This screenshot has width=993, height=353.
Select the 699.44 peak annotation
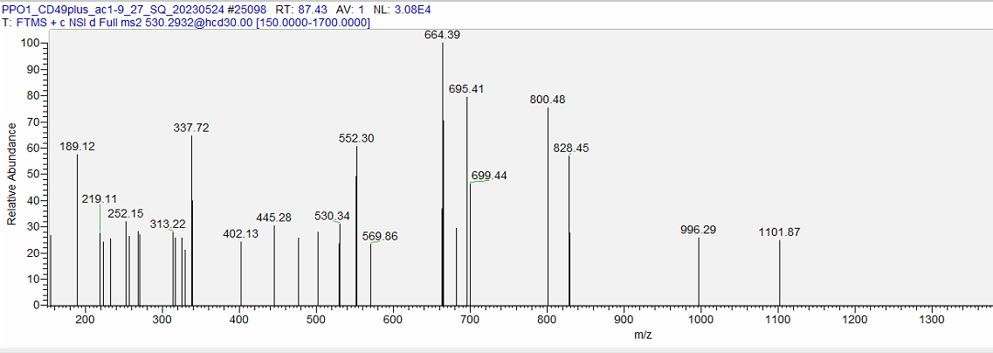[489, 176]
